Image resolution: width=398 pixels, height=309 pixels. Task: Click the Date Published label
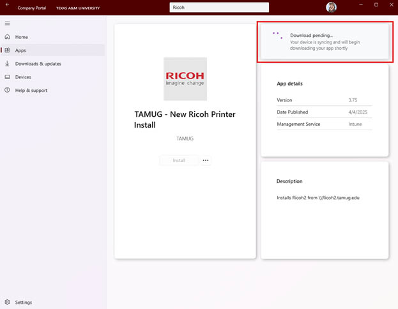(292, 112)
